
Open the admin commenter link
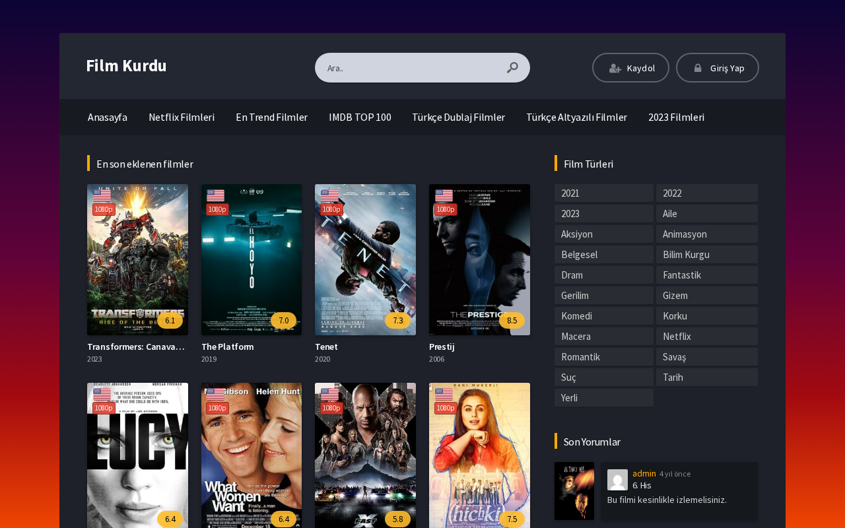[644, 473]
